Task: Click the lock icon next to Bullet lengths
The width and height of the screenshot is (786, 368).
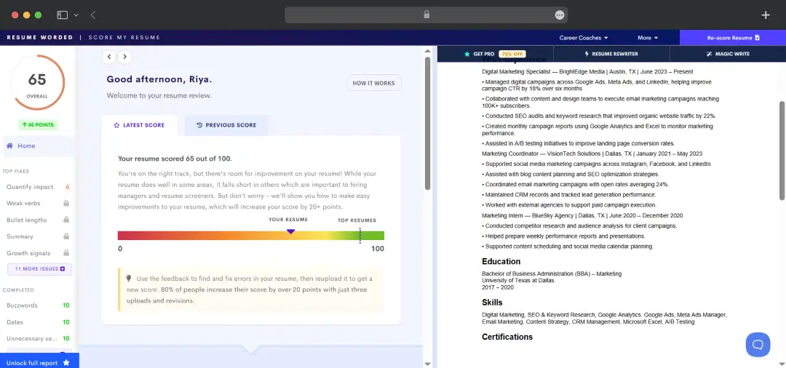Action: pyautogui.click(x=66, y=220)
